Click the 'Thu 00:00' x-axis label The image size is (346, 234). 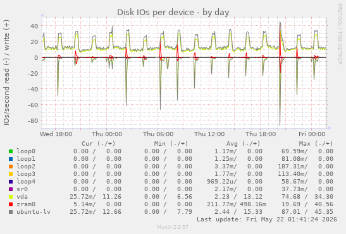pyautogui.click(x=107, y=134)
